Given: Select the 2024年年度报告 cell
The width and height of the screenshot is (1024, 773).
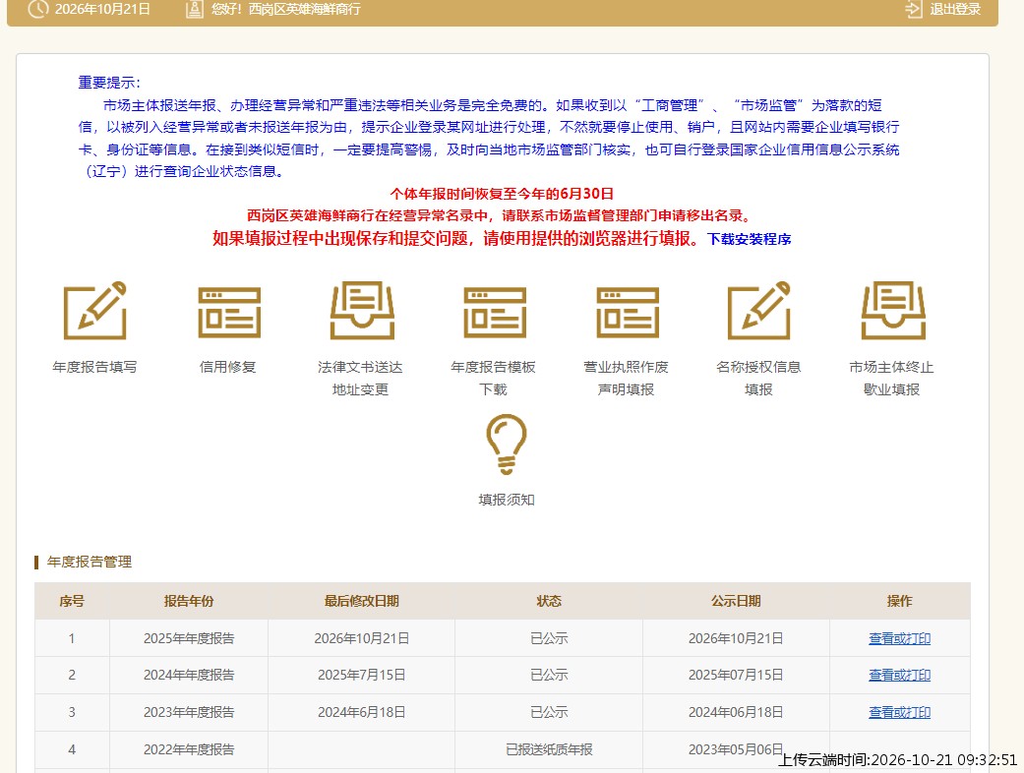Looking at the screenshot, I should (189, 675).
